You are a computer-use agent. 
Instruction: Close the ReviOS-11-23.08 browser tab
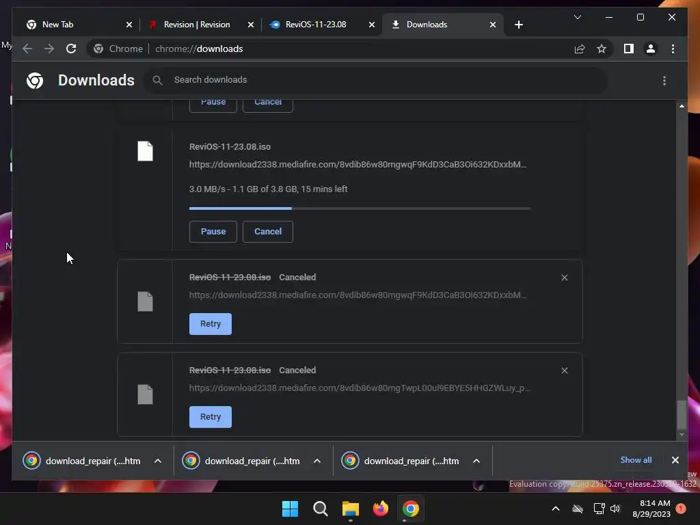point(371,25)
